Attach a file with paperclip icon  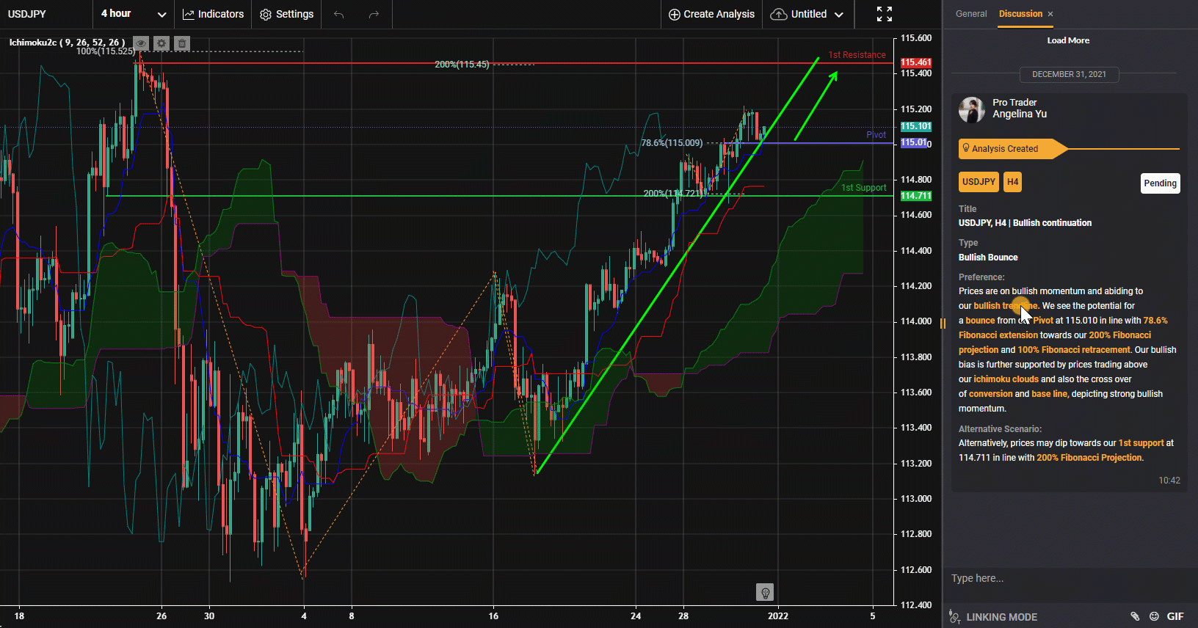click(1135, 616)
